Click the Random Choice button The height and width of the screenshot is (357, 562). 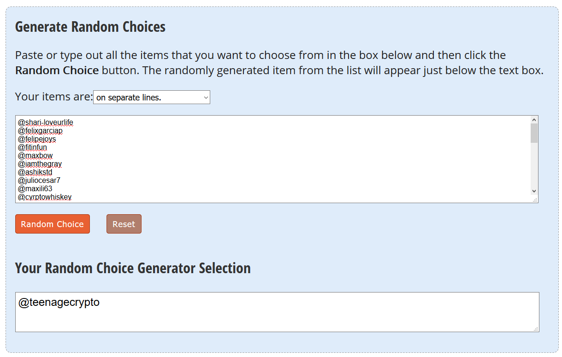tap(53, 224)
